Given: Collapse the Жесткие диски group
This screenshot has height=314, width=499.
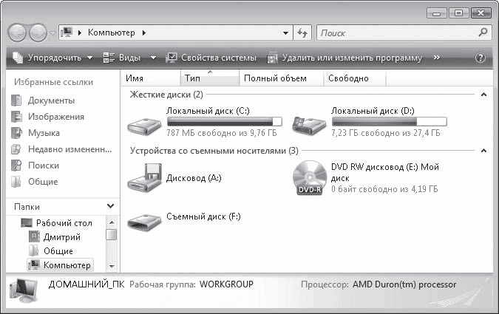Looking at the screenshot, I should click(483, 95).
